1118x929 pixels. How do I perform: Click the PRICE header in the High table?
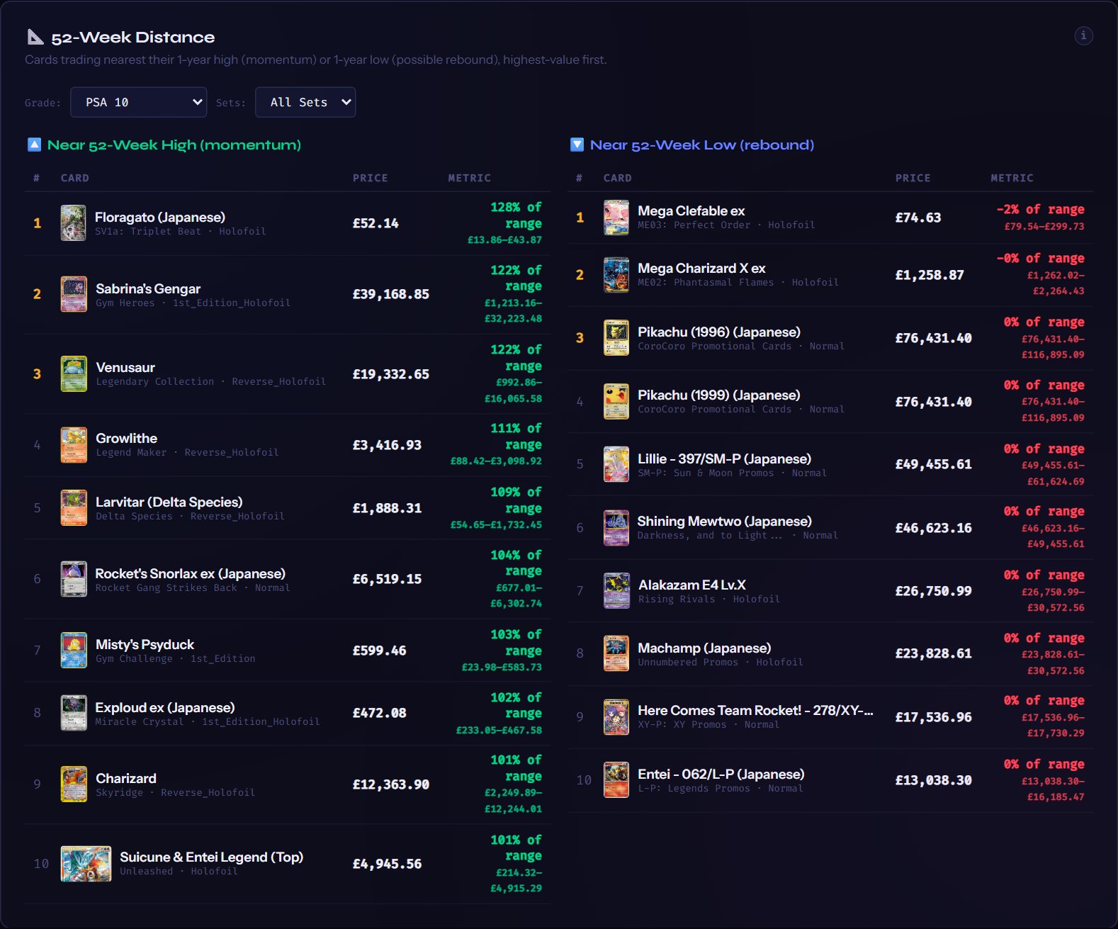click(371, 178)
